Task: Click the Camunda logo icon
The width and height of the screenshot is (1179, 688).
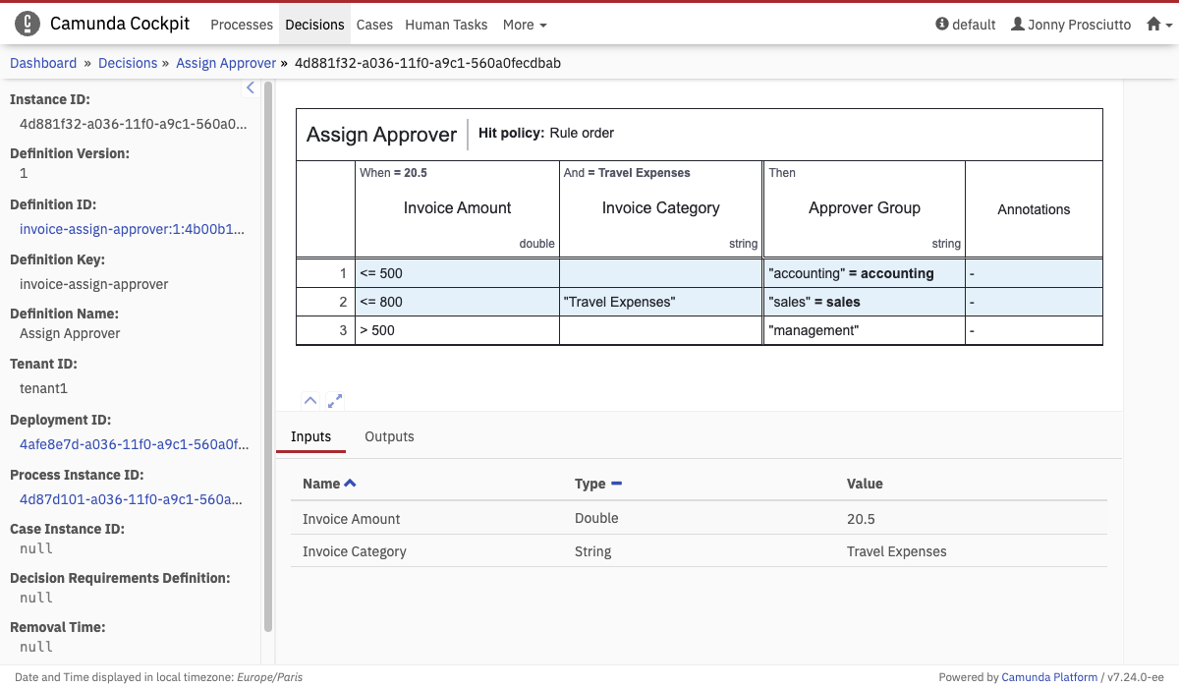Action: click(28, 25)
